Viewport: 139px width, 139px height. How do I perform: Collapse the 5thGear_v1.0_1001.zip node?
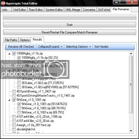[9, 100]
